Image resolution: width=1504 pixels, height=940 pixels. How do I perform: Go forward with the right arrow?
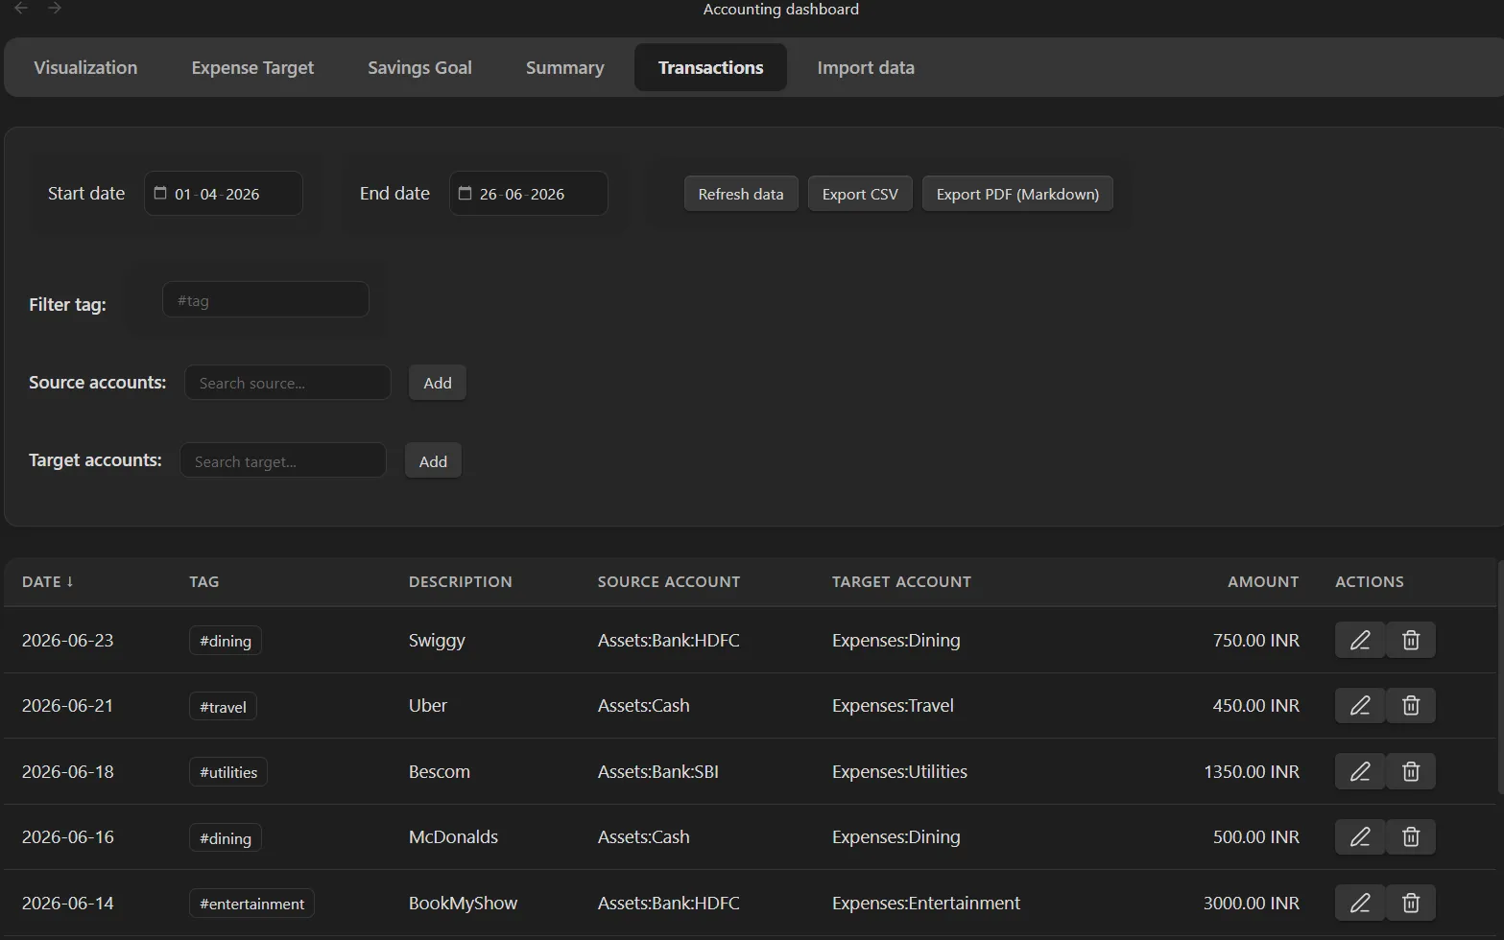click(55, 8)
